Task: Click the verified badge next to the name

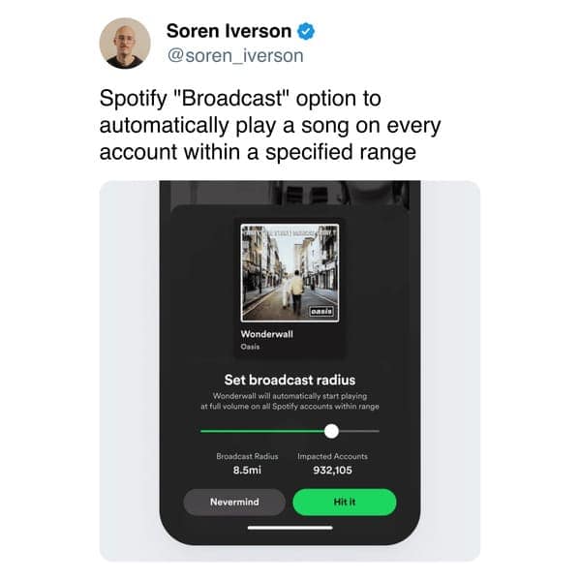Action: coord(306,31)
